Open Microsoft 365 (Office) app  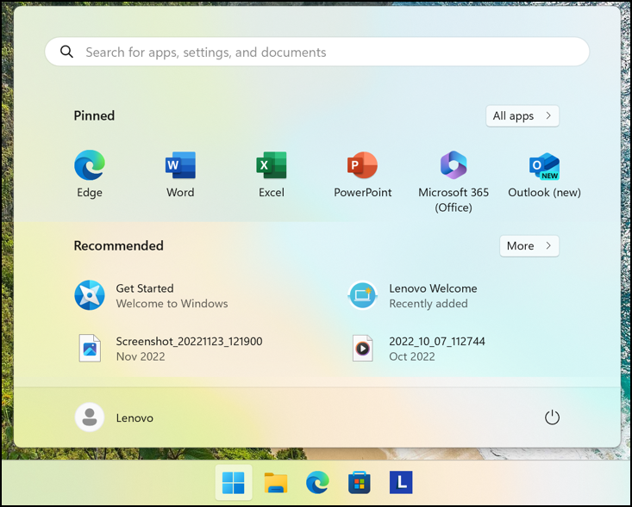click(x=454, y=181)
